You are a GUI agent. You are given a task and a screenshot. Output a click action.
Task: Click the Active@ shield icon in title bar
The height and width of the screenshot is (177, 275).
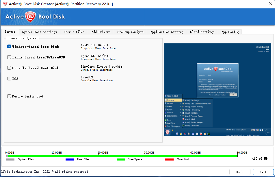pos(5,4)
